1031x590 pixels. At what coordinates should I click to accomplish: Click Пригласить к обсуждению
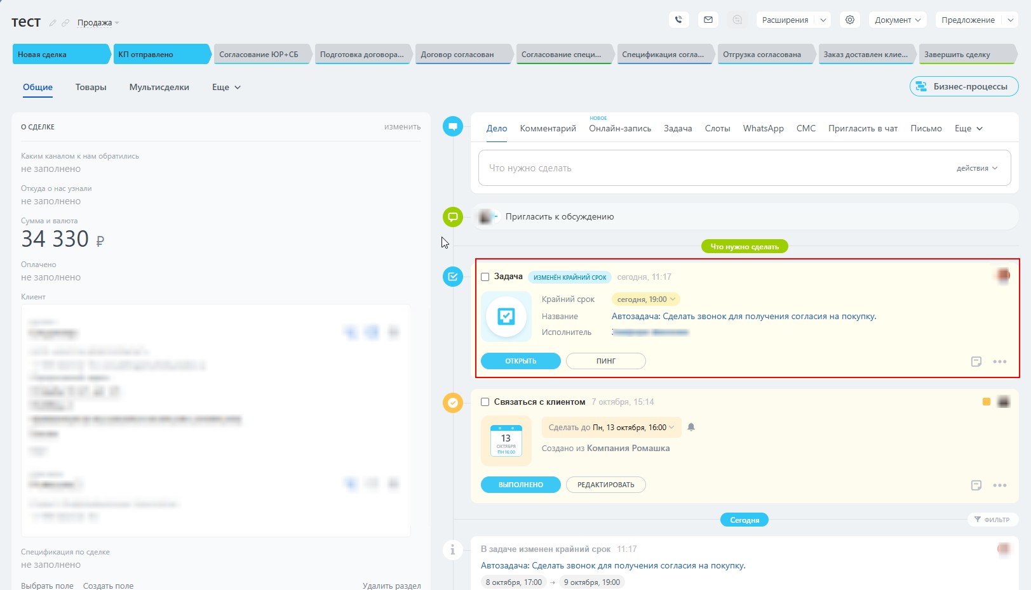pyautogui.click(x=560, y=216)
